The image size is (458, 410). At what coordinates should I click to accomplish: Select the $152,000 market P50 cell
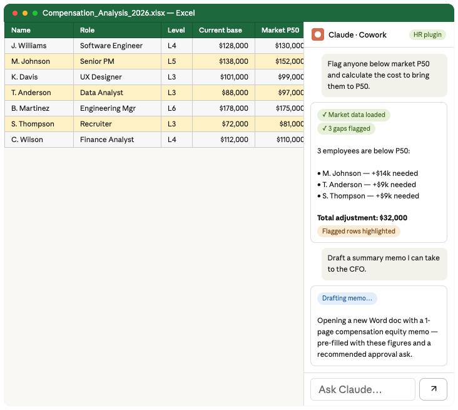[x=279, y=61]
